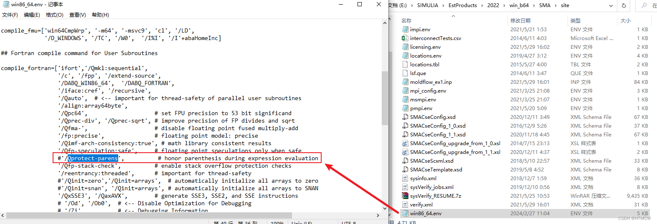Screen dimensions: 657x224
Task: Click the Notepad vertical scrollbar down arrow
Action: [x=385, y=208]
